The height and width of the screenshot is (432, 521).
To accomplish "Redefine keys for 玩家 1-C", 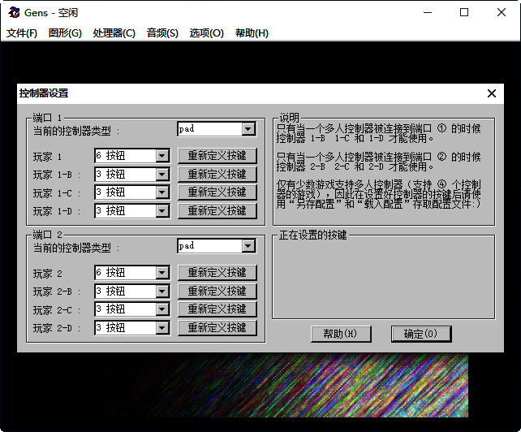I will tap(217, 192).
